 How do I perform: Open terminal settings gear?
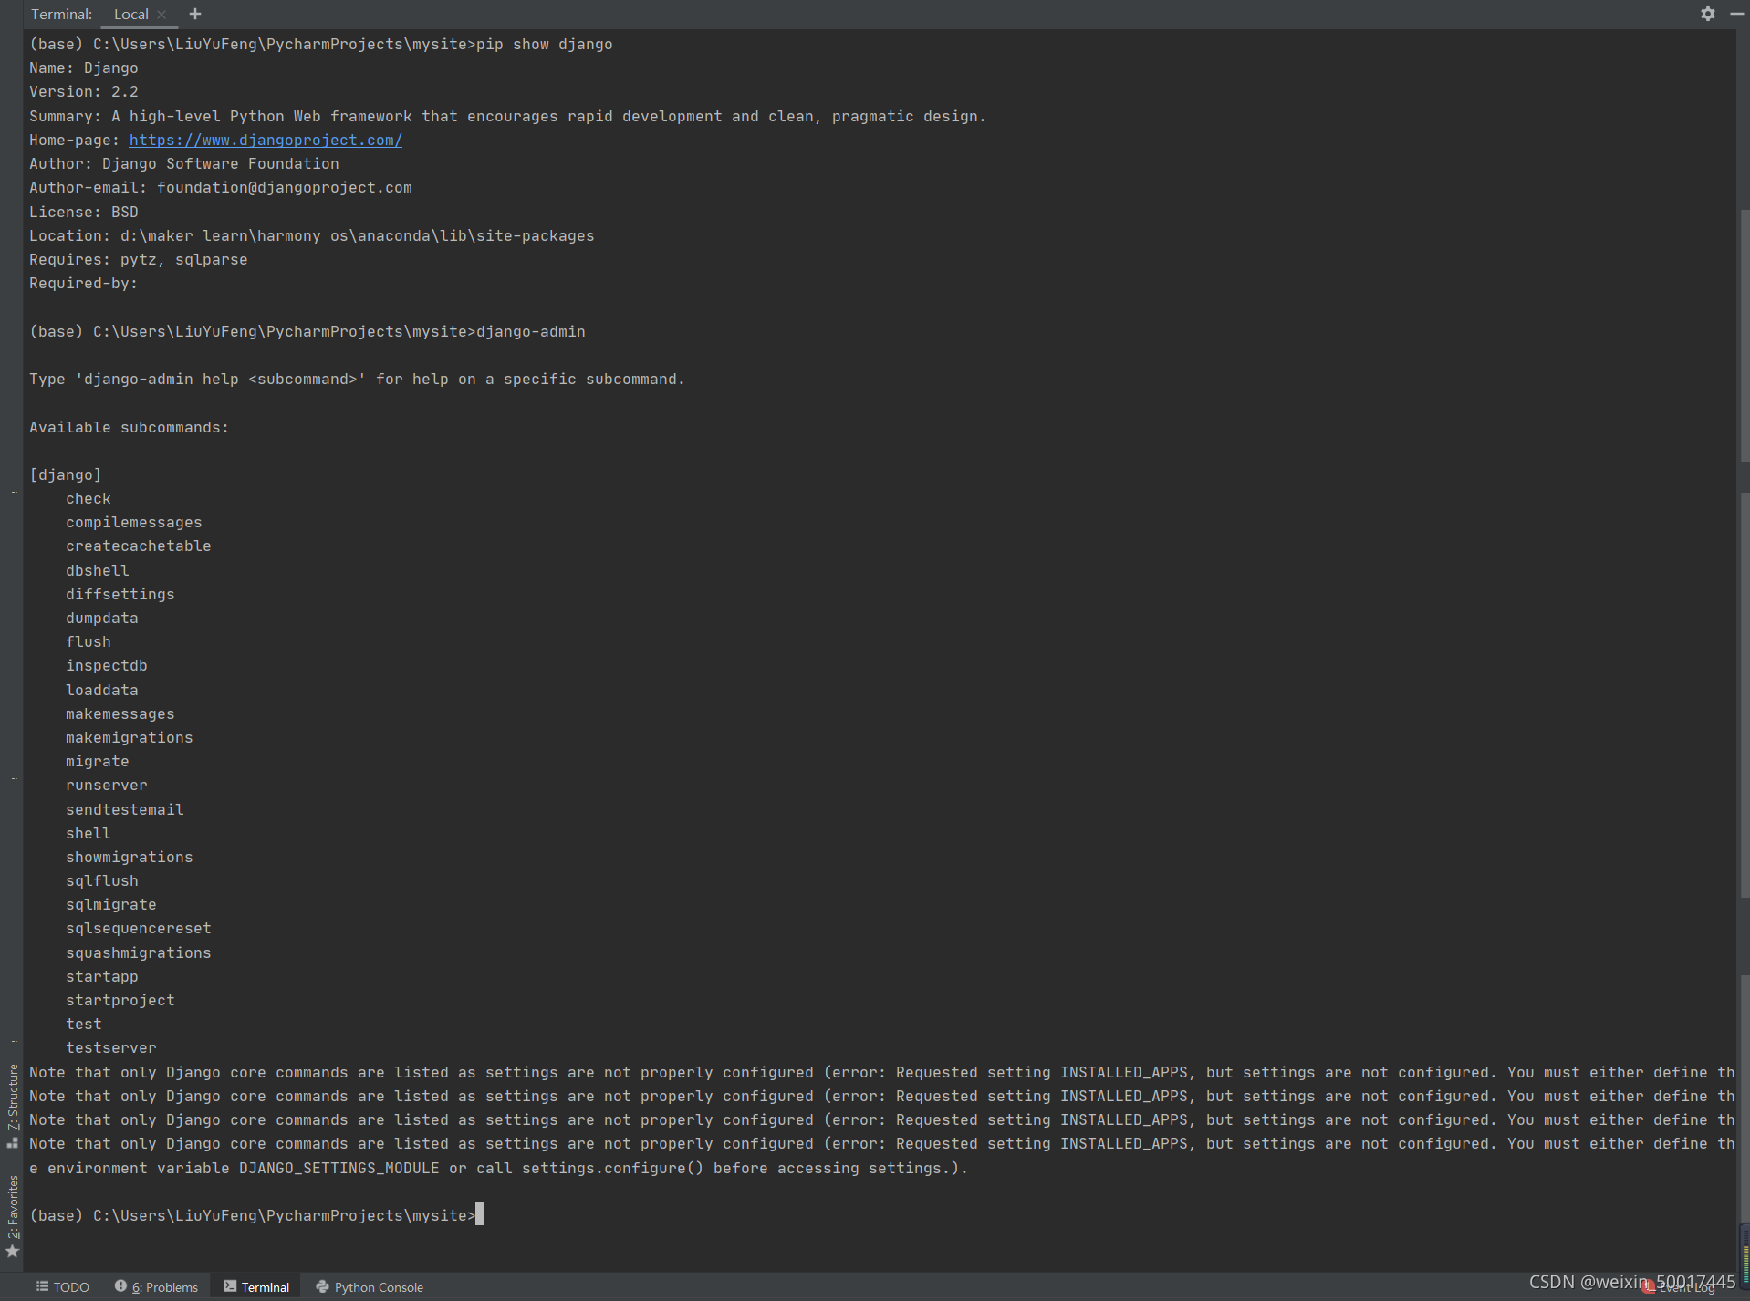(x=1708, y=14)
